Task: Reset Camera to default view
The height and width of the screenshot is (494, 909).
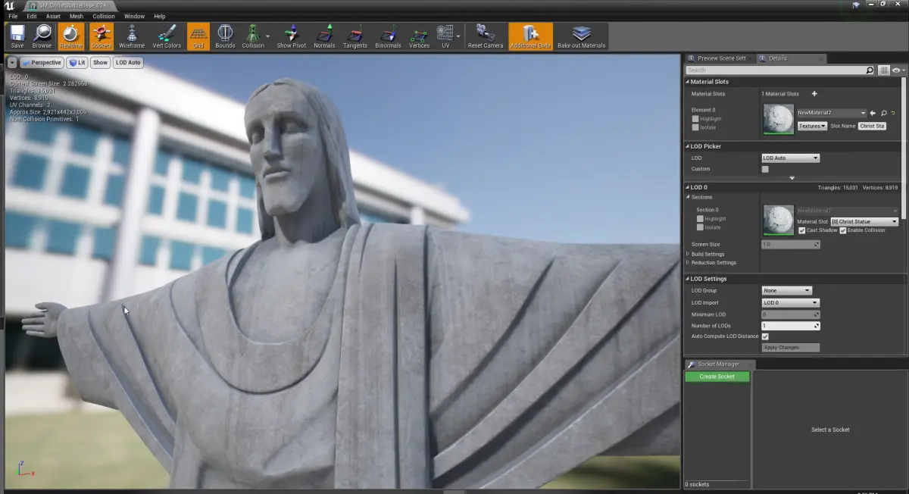Action: [486, 36]
